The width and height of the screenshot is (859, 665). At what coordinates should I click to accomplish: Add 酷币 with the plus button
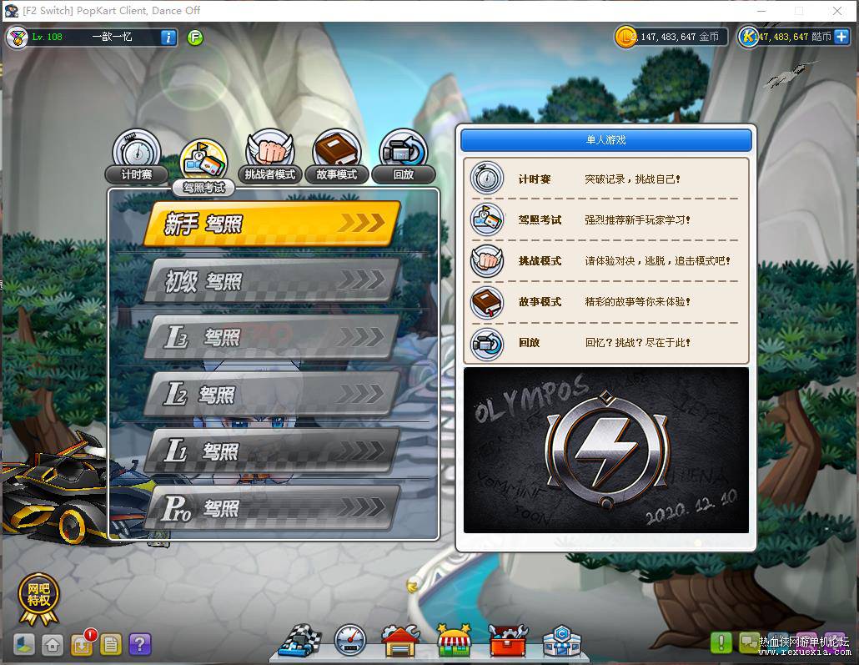(x=841, y=37)
